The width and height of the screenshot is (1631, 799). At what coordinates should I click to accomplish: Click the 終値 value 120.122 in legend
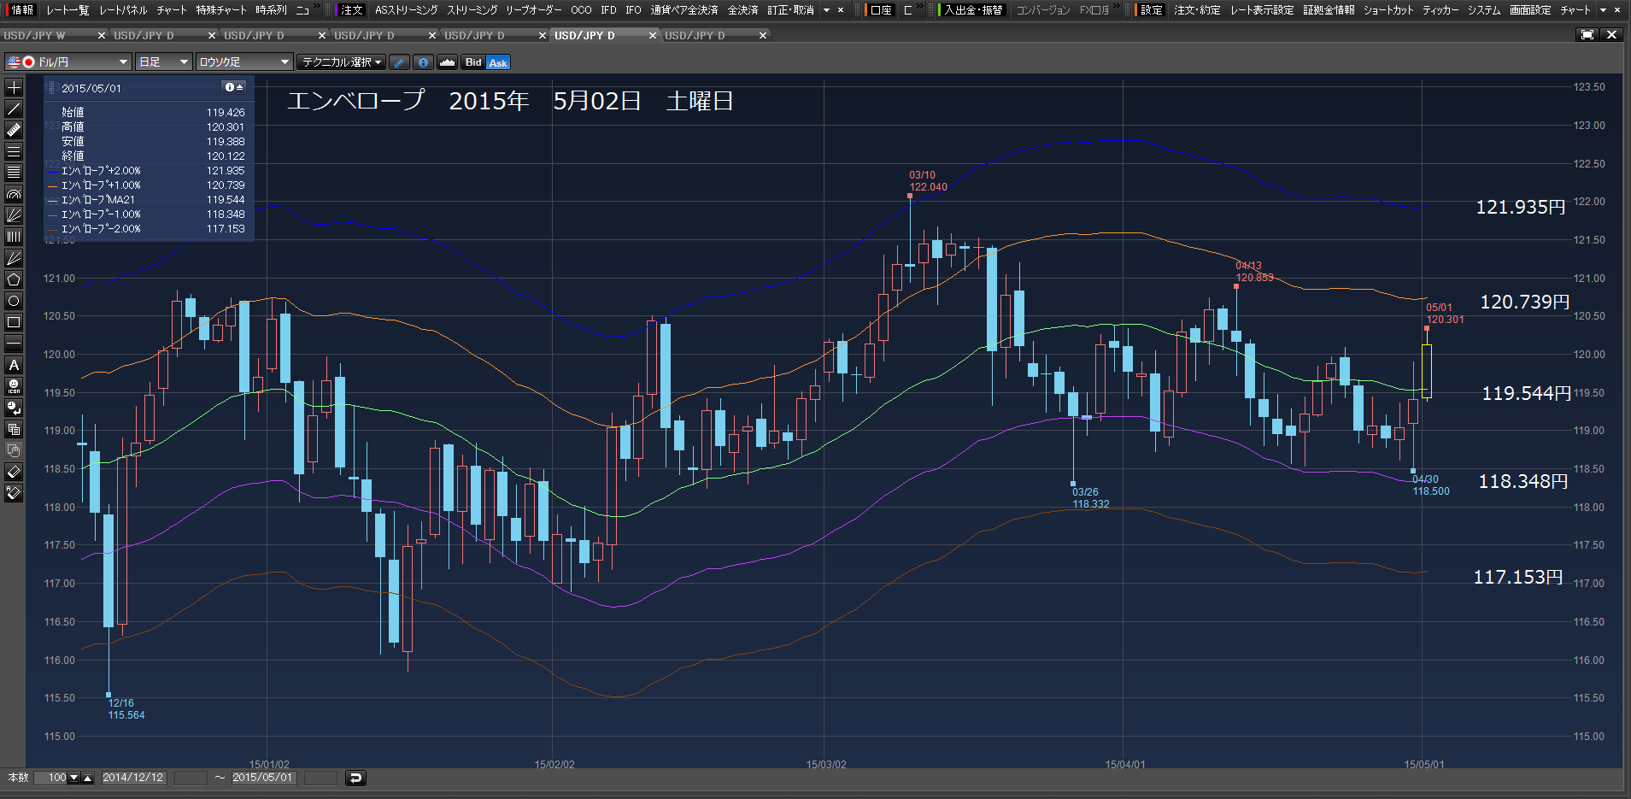coord(226,156)
